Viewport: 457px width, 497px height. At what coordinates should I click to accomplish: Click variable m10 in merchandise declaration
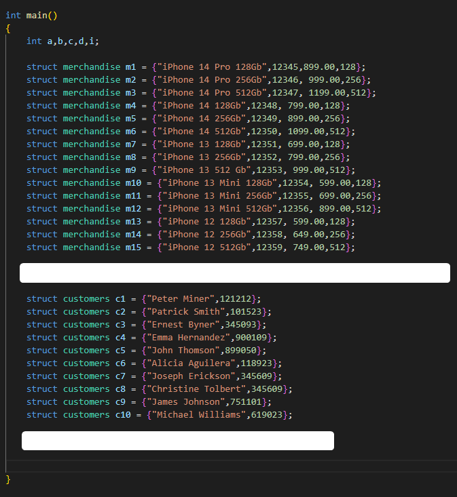(133, 183)
